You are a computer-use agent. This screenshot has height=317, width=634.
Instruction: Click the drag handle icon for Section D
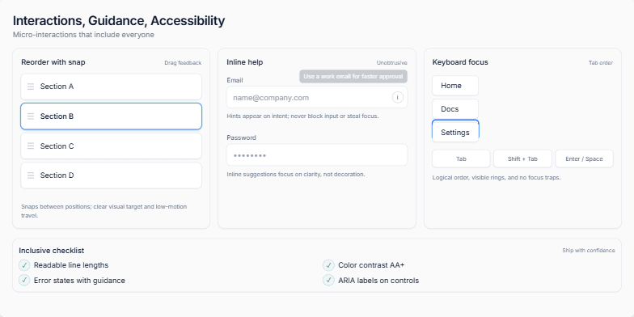pos(31,175)
